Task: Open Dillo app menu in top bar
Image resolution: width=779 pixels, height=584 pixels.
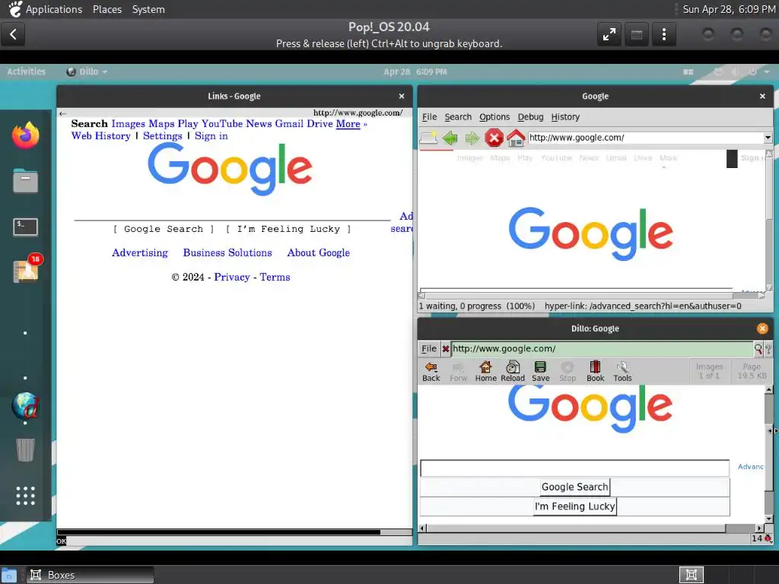Action: click(x=87, y=71)
